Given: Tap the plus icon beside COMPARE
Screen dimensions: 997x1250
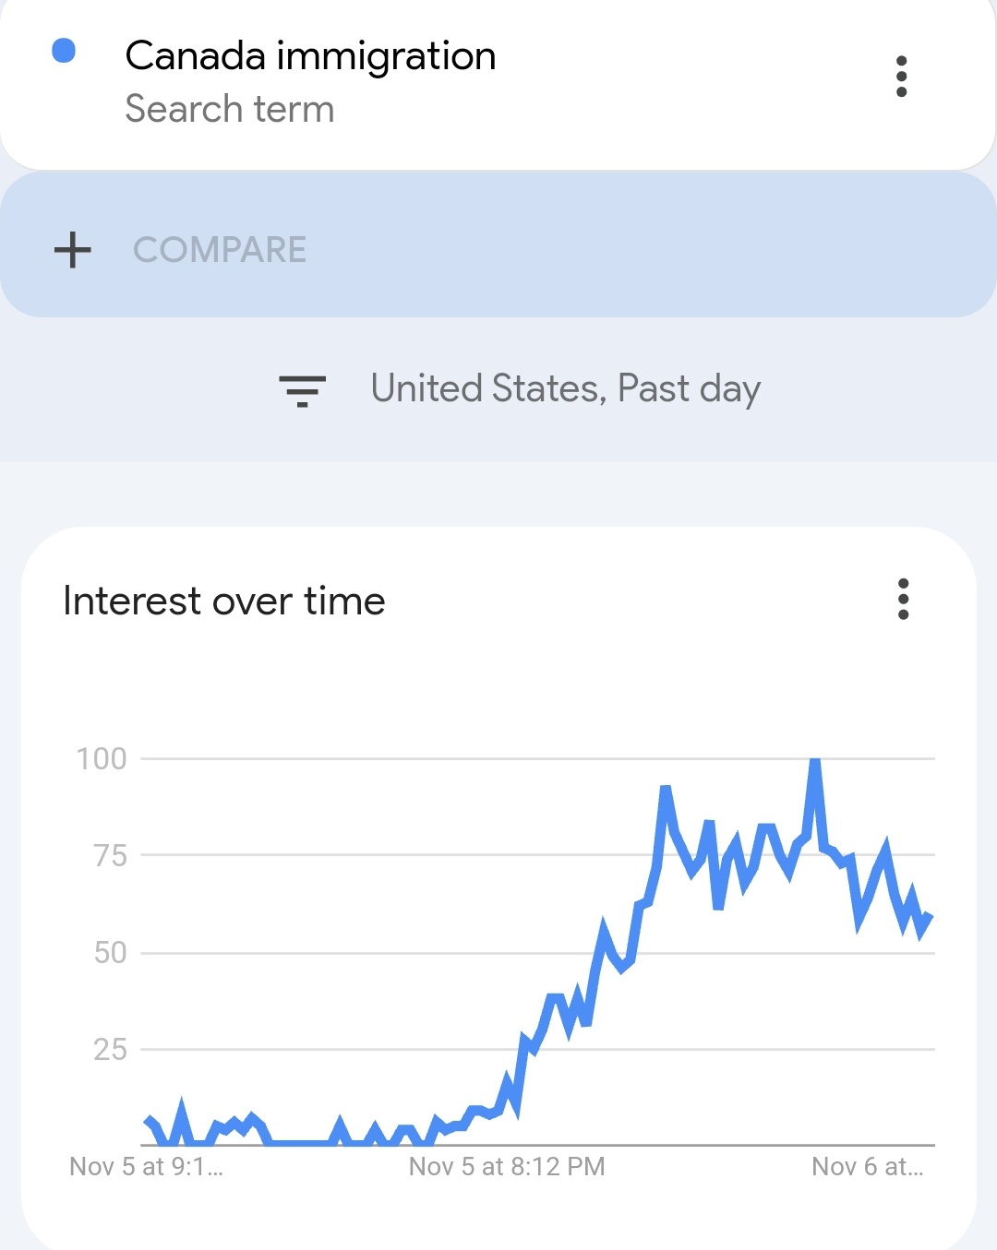Looking at the screenshot, I should pyautogui.click(x=73, y=250).
